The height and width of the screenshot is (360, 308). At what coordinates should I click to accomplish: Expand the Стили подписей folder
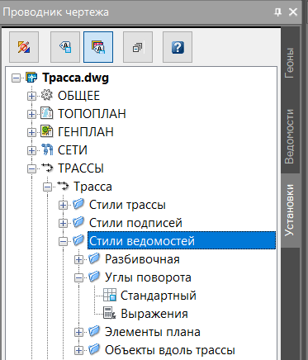point(63,223)
